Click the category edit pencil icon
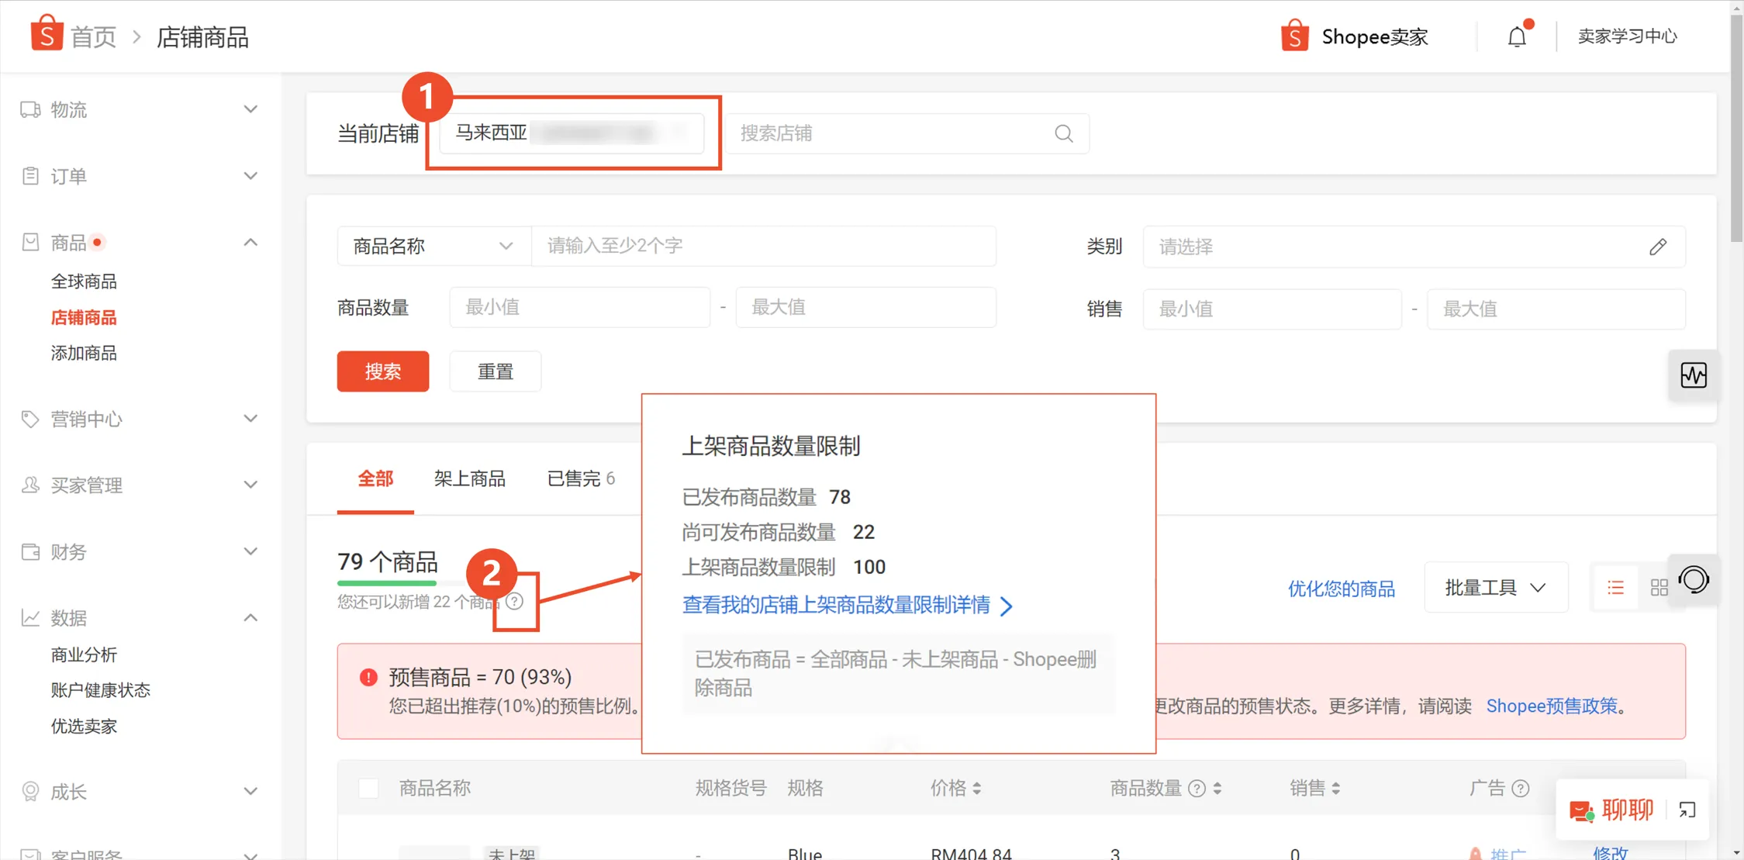 click(1659, 247)
